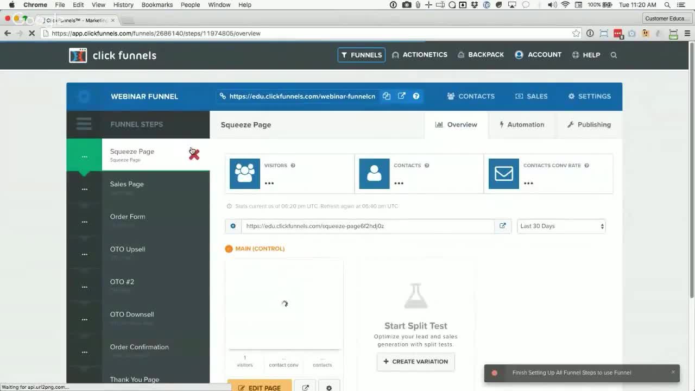Click the ClickFunnels browser tab

76,20
